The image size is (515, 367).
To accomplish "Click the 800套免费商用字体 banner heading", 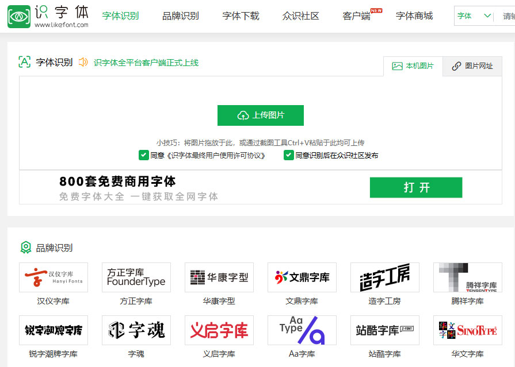I will (x=117, y=181).
